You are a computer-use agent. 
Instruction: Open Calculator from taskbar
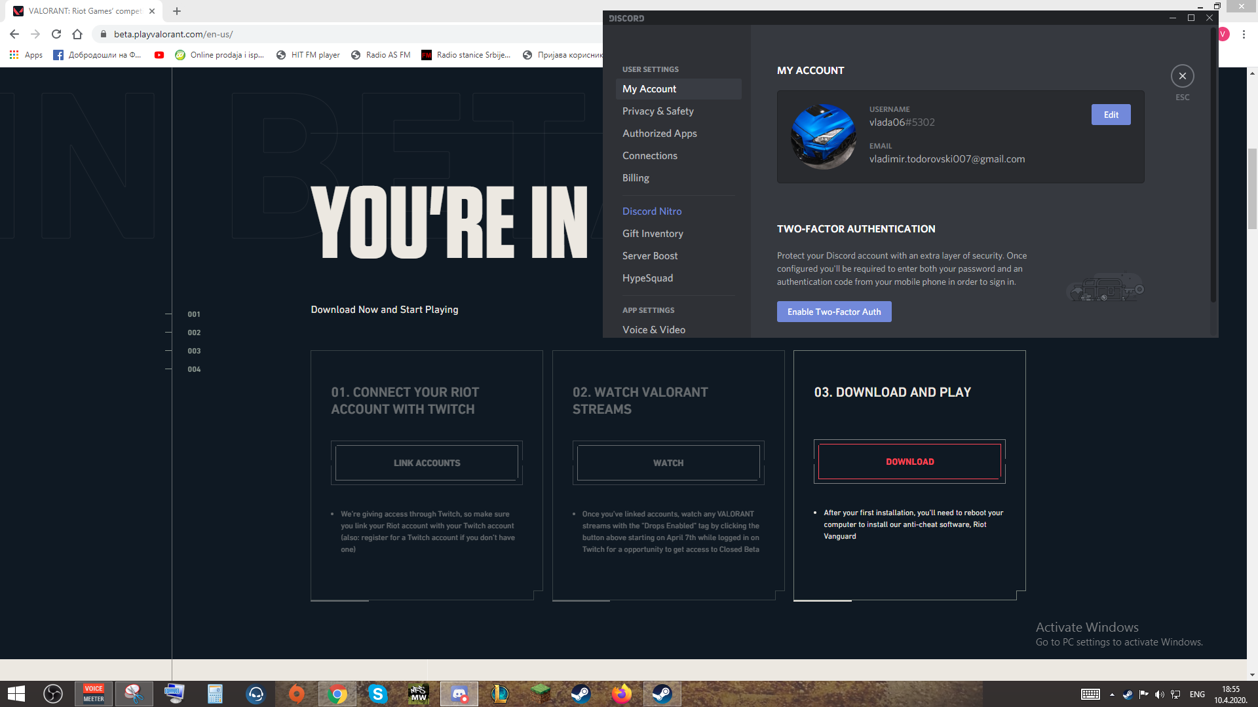pyautogui.click(x=215, y=694)
